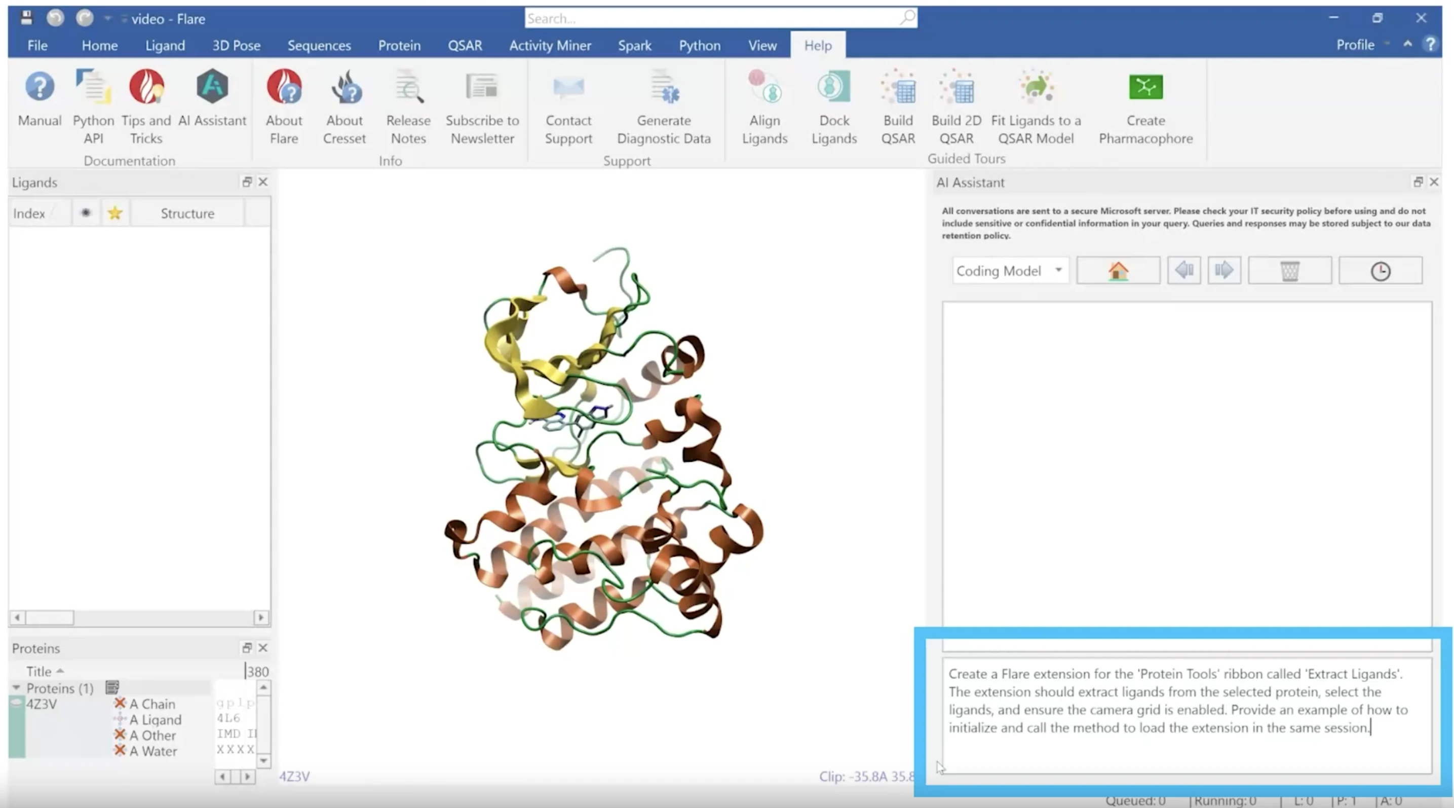Click the redo button in title bar

click(85, 18)
